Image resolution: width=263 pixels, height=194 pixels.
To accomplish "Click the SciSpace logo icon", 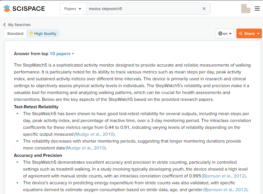I will [x=7, y=9].
